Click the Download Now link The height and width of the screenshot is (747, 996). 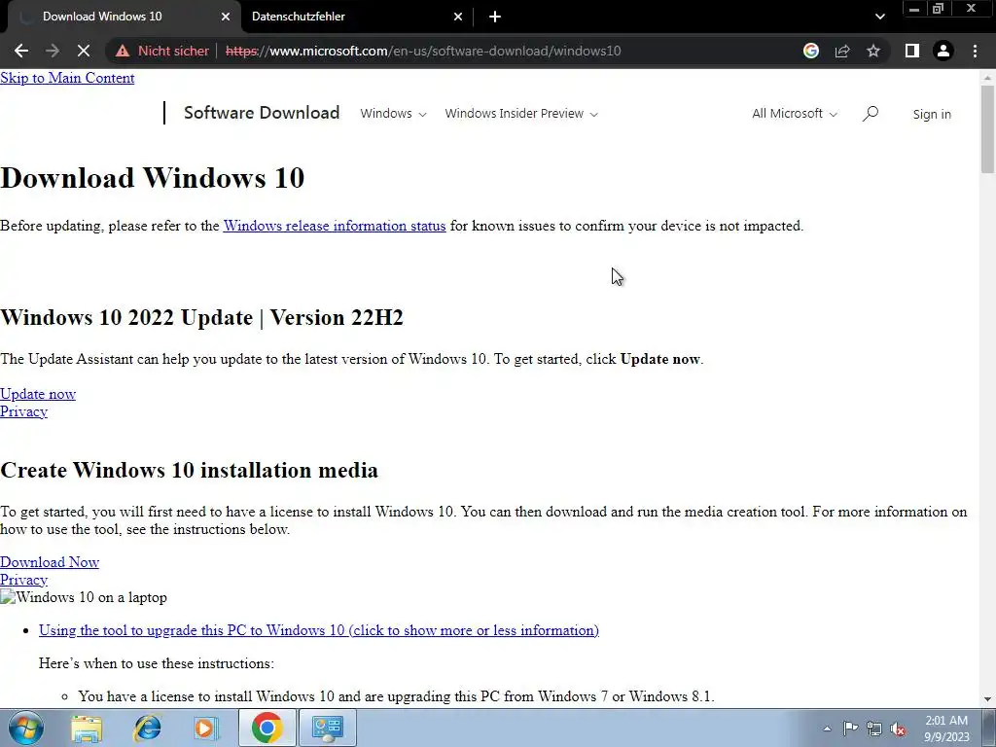(50, 562)
